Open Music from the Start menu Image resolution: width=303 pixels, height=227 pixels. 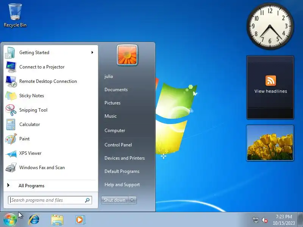[111, 116]
